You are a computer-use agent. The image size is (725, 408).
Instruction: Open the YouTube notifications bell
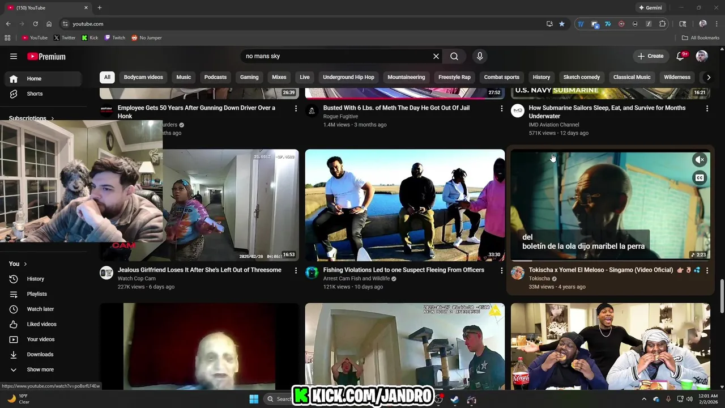(681, 56)
